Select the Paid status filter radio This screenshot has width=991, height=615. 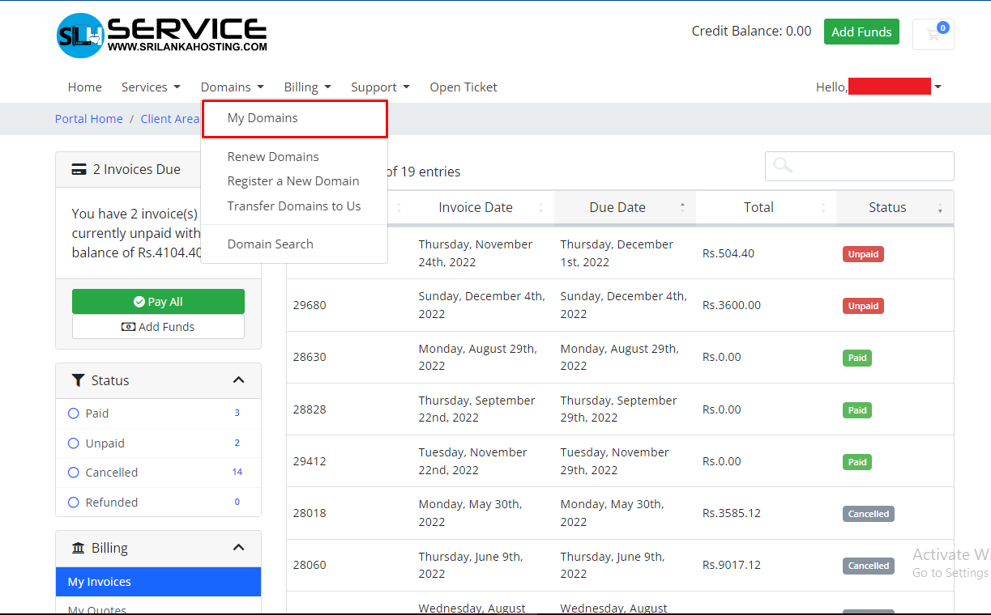74,414
